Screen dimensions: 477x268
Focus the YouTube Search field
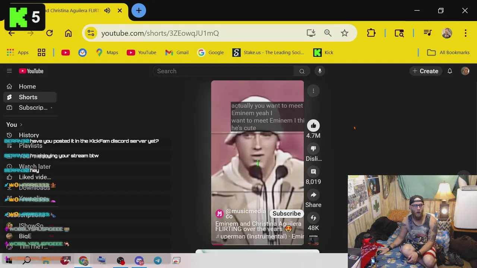(224, 71)
